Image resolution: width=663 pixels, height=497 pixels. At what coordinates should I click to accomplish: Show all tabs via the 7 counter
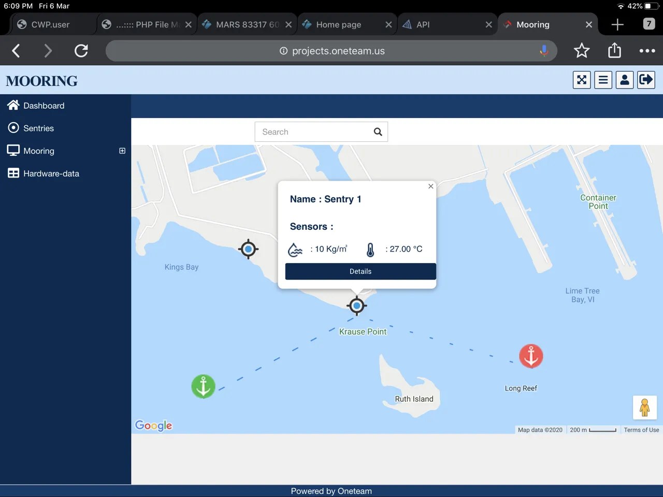pos(649,24)
